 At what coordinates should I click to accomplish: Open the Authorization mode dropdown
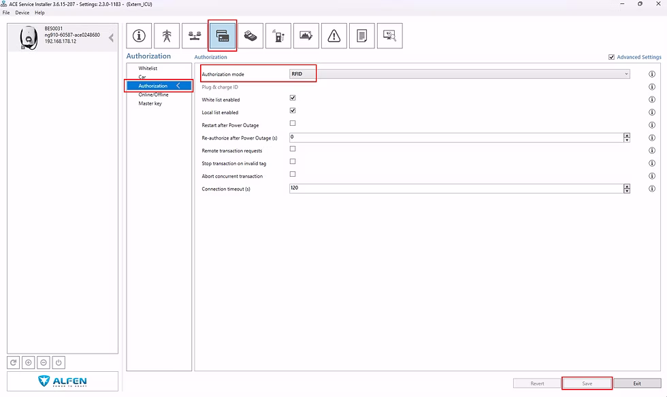459,74
